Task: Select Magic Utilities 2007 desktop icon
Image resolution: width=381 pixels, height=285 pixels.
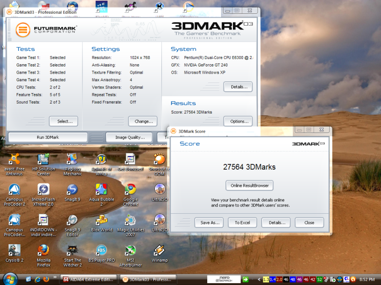Action: tap(130, 225)
